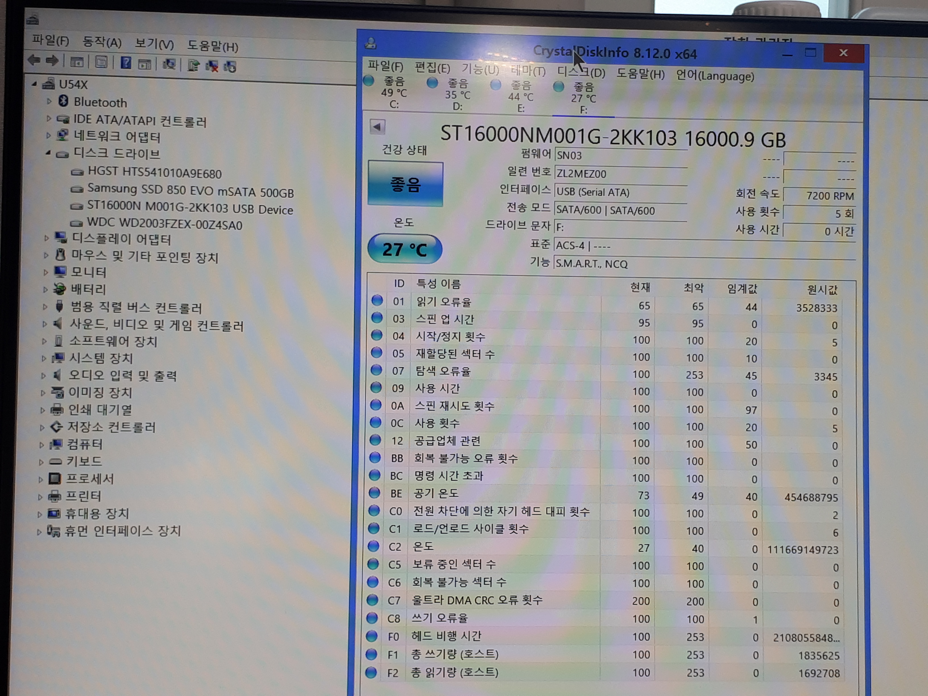Expand the 배터리 node

(45, 289)
